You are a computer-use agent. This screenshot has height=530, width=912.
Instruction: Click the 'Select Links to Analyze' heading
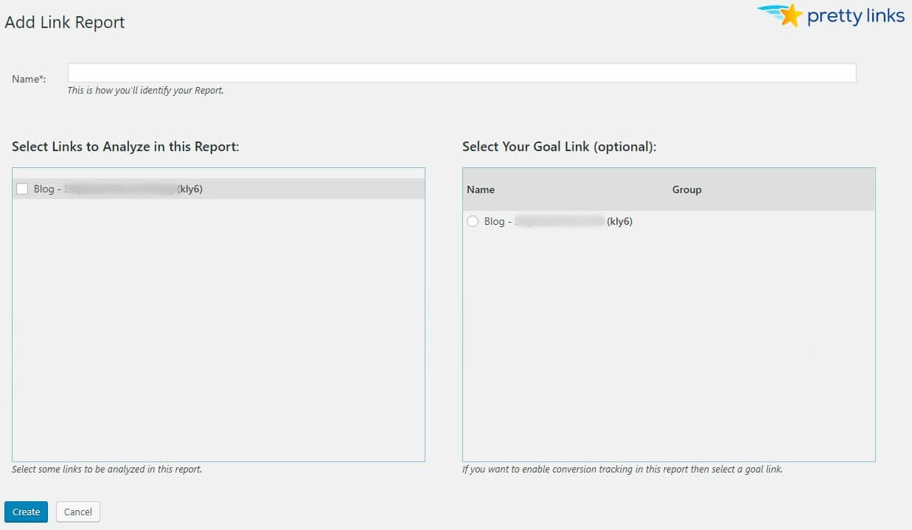[x=125, y=146]
